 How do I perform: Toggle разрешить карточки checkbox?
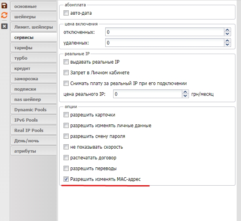pyautogui.click(x=66, y=115)
